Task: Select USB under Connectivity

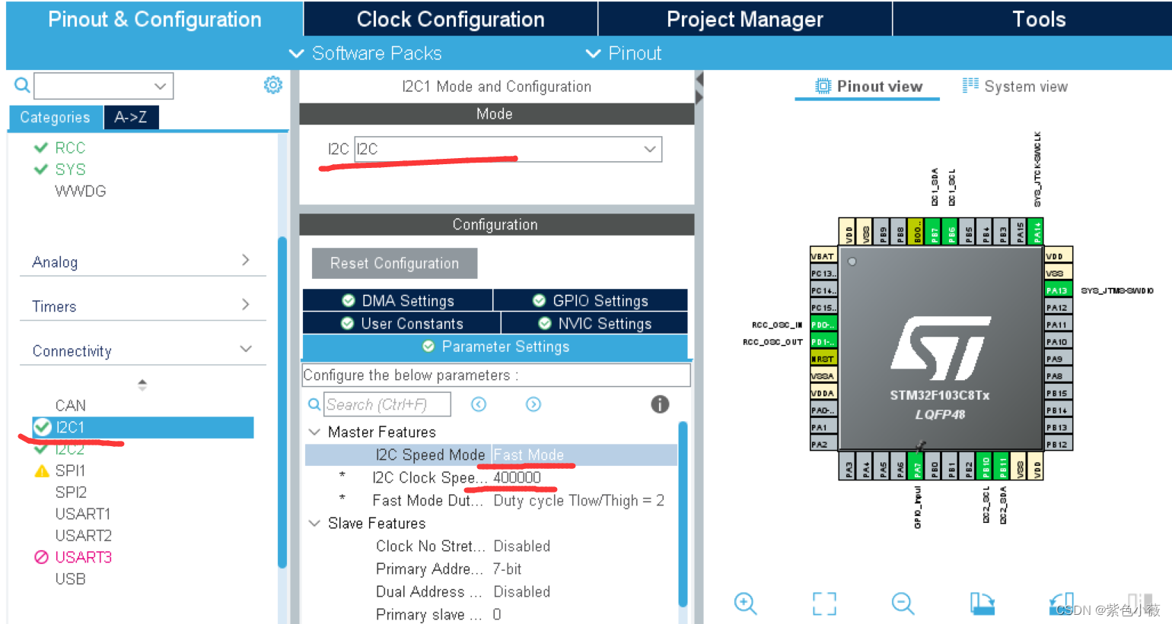Action: 70,578
